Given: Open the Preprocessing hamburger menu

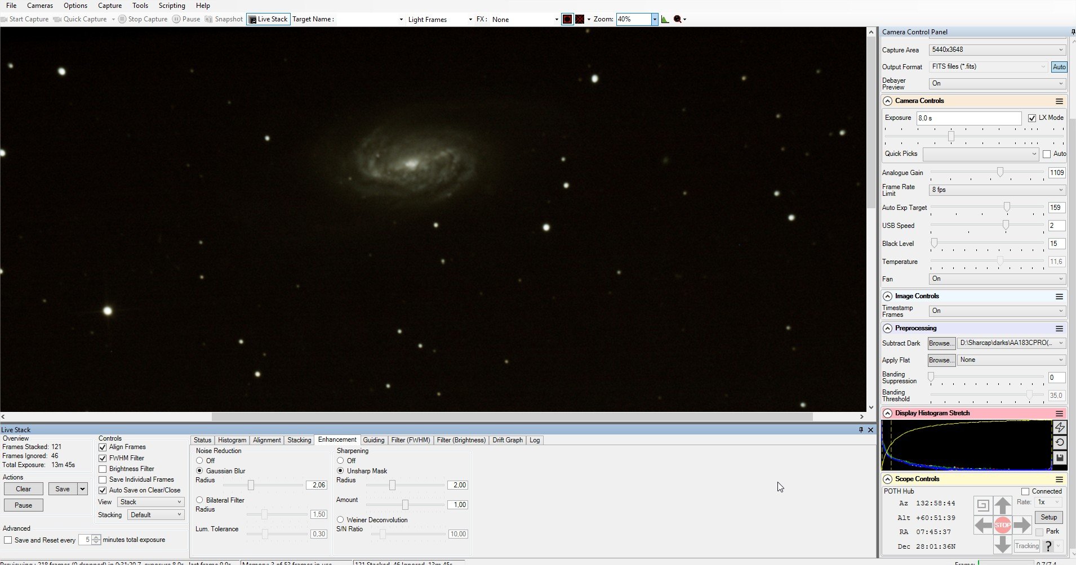Looking at the screenshot, I should pos(1059,329).
